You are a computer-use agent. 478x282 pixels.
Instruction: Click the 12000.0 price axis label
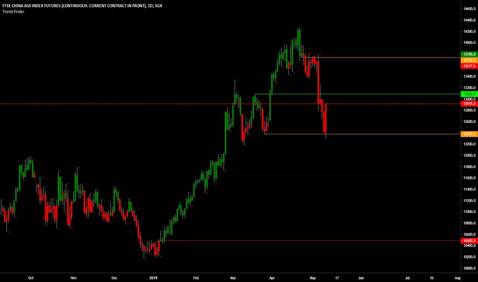(x=470, y=155)
